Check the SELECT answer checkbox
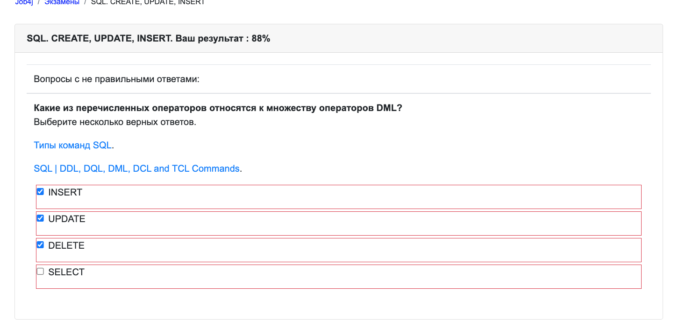The width and height of the screenshot is (700, 321). click(40, 271)
